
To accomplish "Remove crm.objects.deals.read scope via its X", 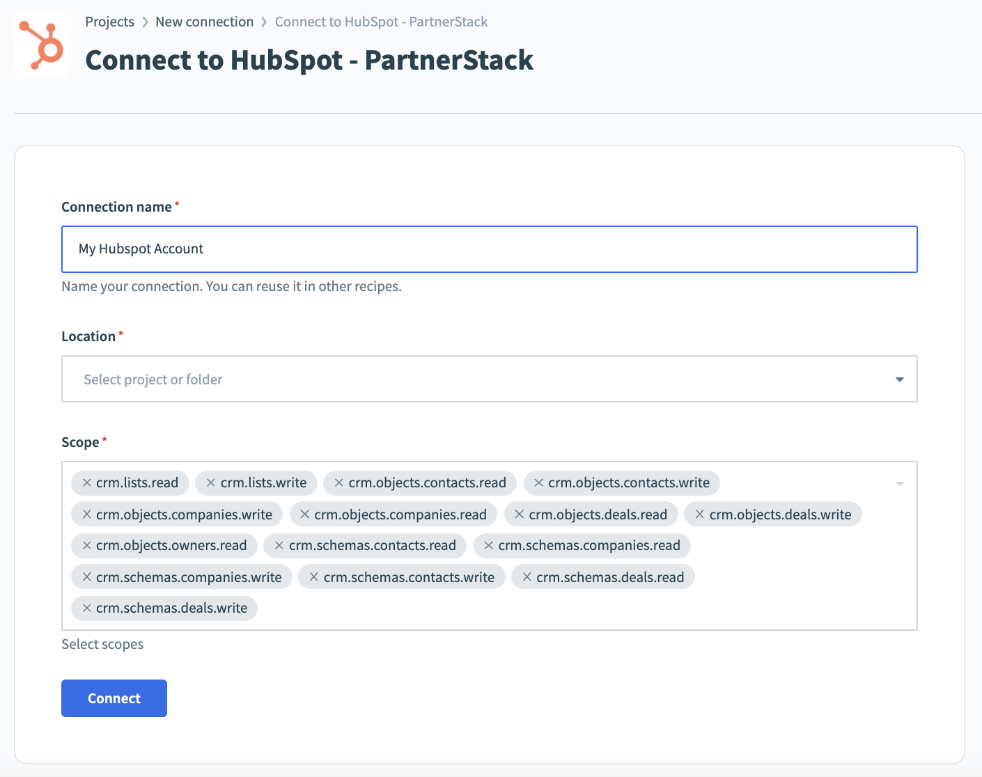I will tap(520, 514).
